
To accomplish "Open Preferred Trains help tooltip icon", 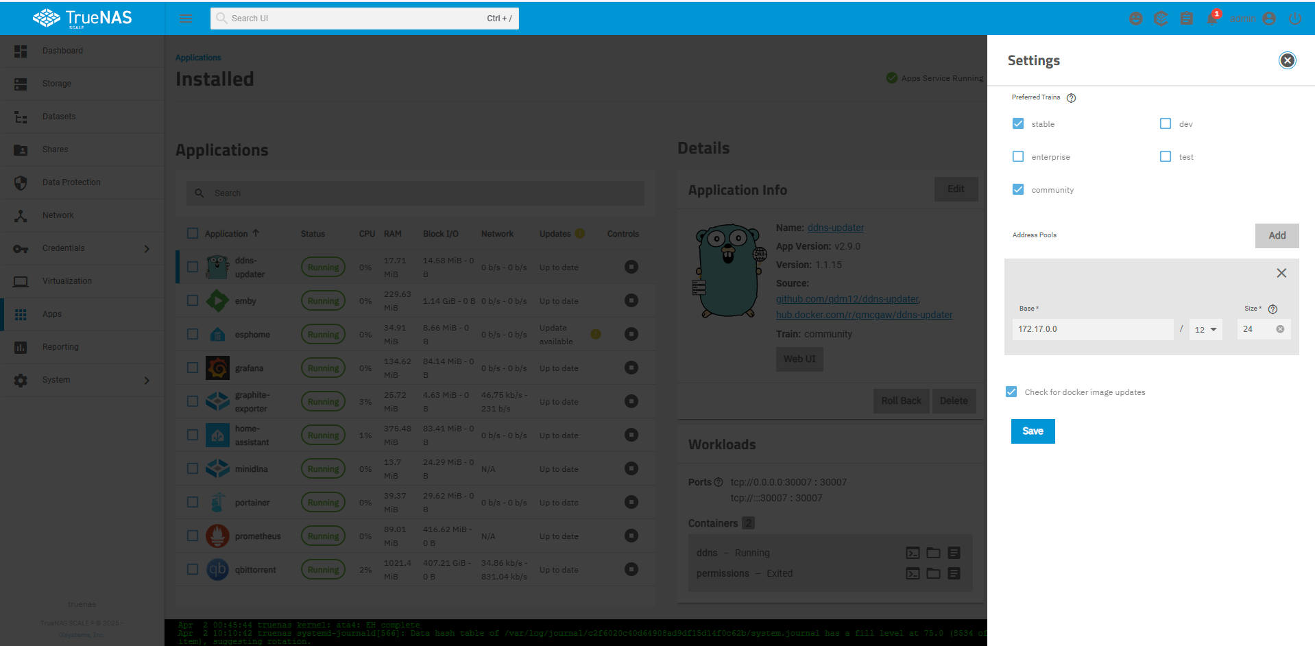I will 1071,98.
